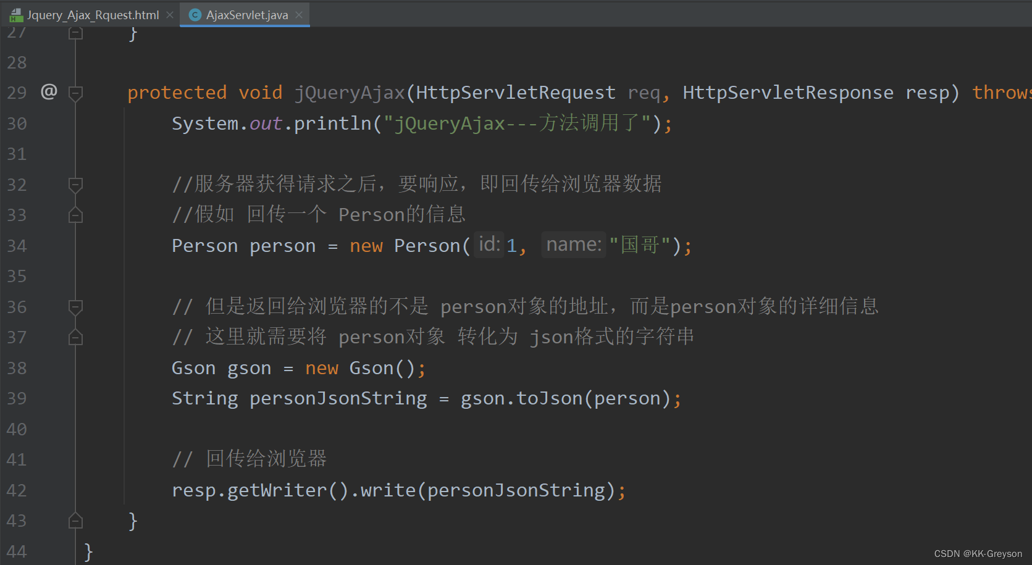
Task: Click fold end marker on line 43
Action: tap(75, 521)
